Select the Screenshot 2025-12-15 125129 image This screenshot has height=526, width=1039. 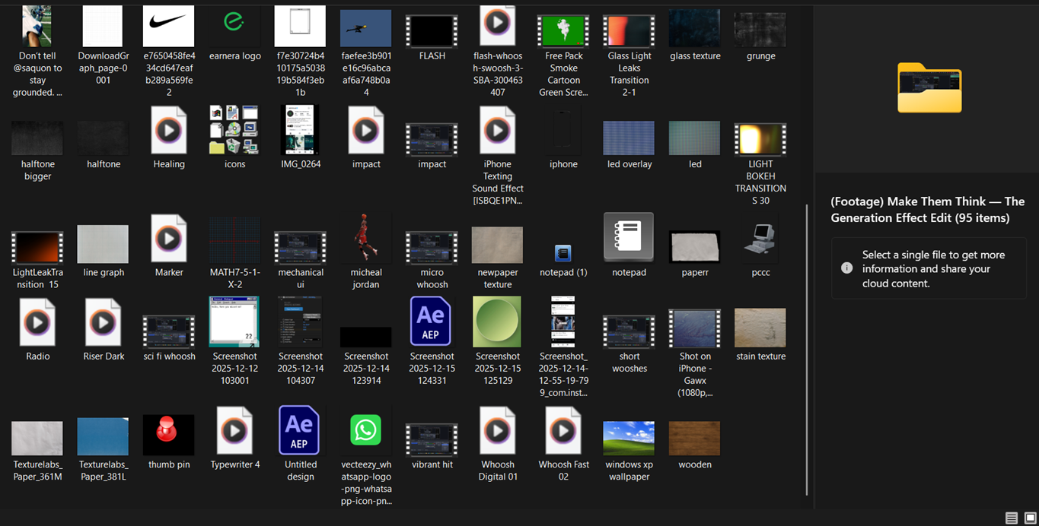coord(497,322)
